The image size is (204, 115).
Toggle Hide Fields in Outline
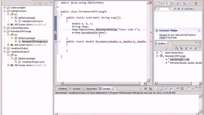181,49
